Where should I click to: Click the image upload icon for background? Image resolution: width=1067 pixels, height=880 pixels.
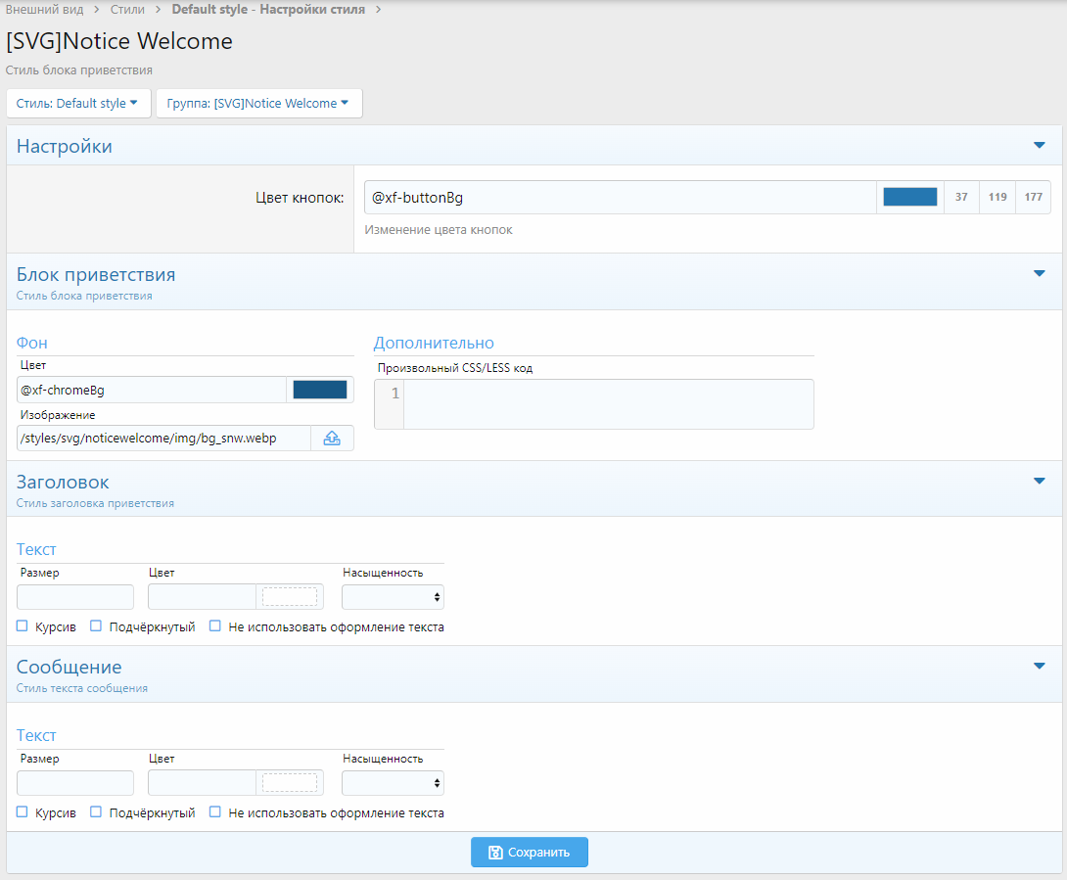pyautogui.click(x=332, y=439)
